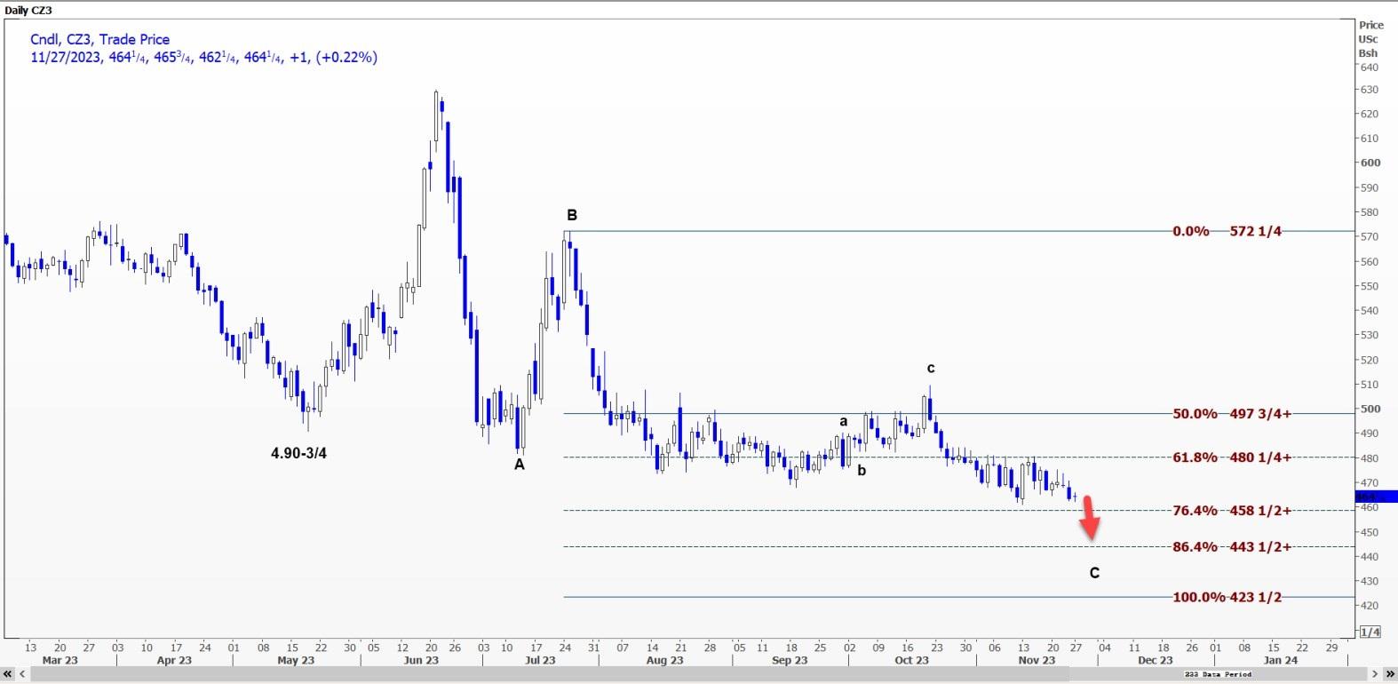This screenshot has width=1398, height=684.
Task: Select the lowercase wave label 'a' in early October
Action: [x=844, y=422]
